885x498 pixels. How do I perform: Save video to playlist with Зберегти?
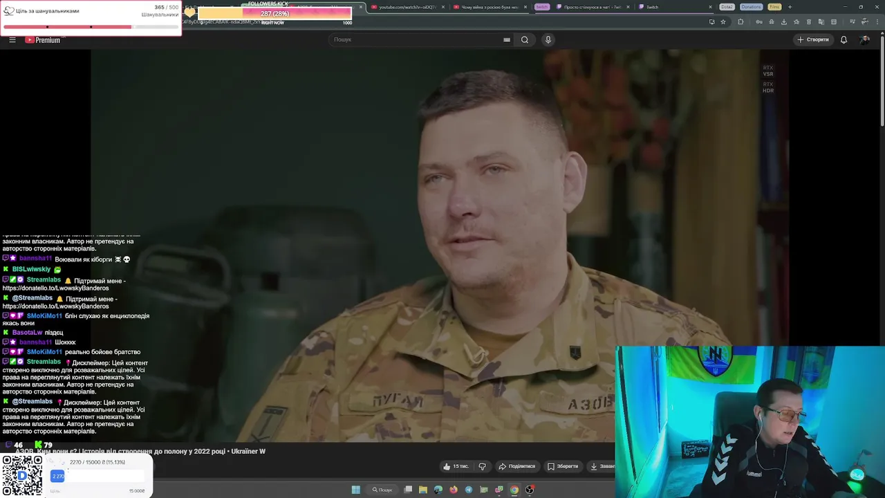point(563,466)
